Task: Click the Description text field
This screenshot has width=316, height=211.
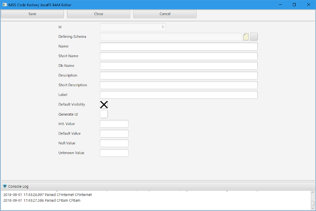Action: (x=178, y=76)
